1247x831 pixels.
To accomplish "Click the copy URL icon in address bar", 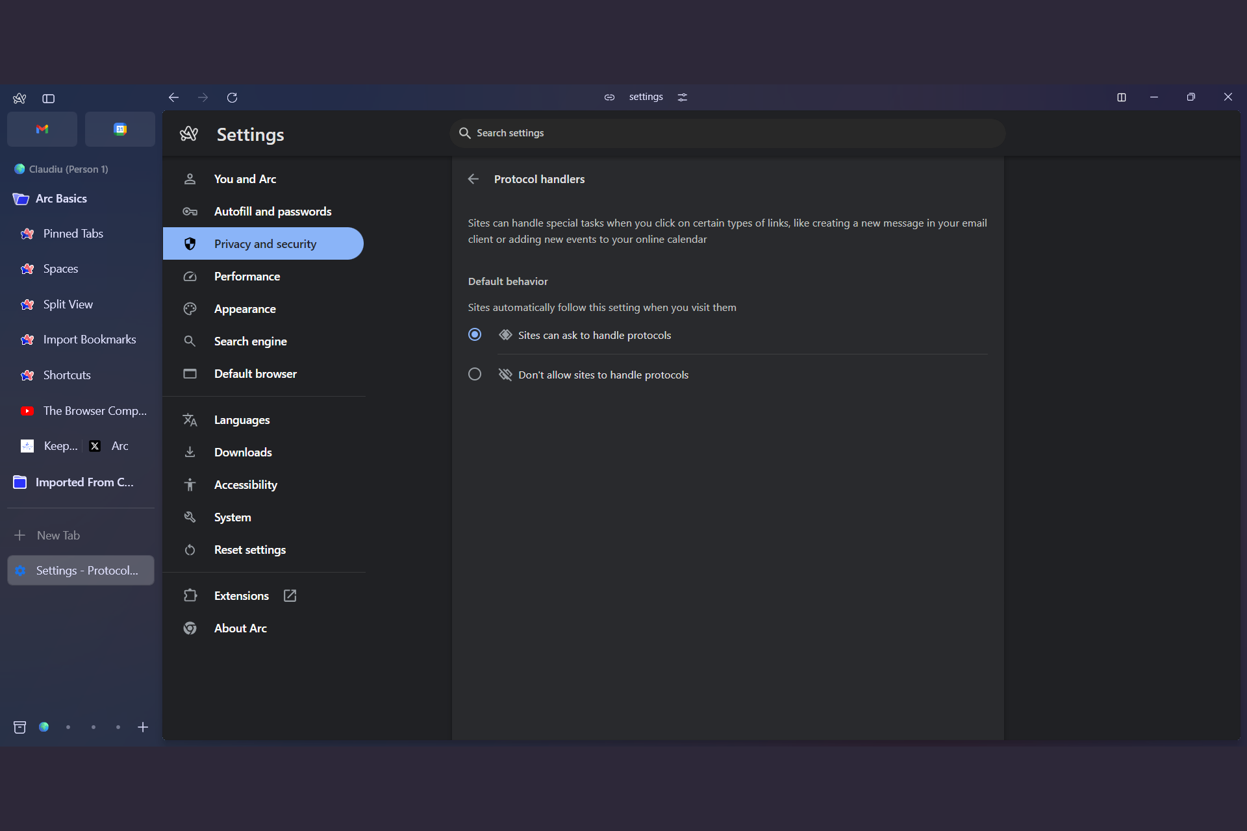I will 609,97.
